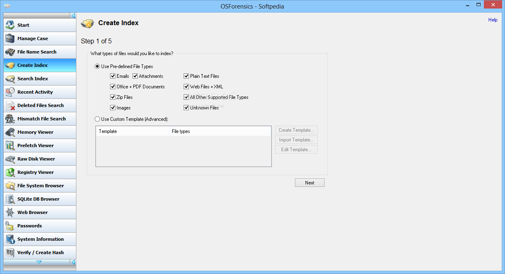This screenshot has width=505, height=274.
Task: Click the SQLite DB Browser icon
Action: point(10,199)
